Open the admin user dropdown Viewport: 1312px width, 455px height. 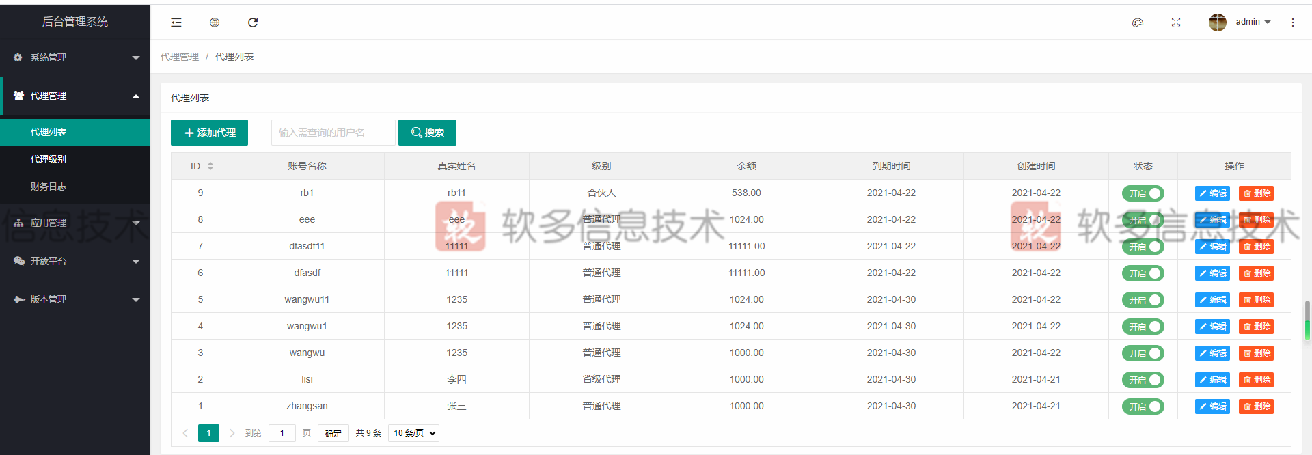[1253, 22]
